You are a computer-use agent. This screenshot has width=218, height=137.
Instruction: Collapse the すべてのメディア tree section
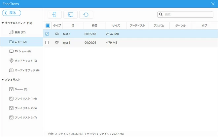coord(3,23)
